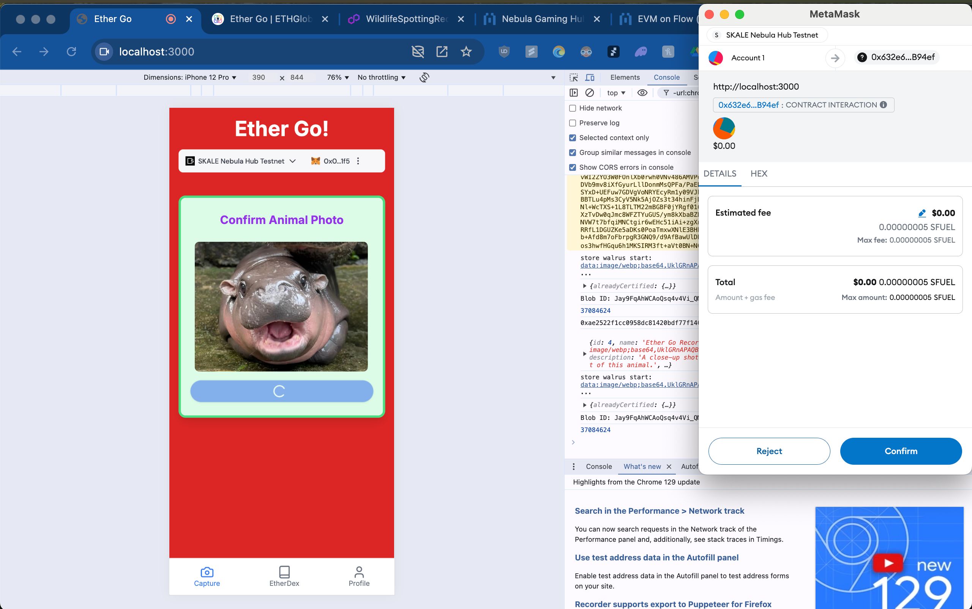Screen dimensions: 972x609
Task: Expand the first alreadyCertified object
Action: click(584, 286)
